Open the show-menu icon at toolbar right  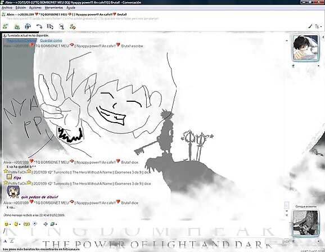tap(318, 26)
